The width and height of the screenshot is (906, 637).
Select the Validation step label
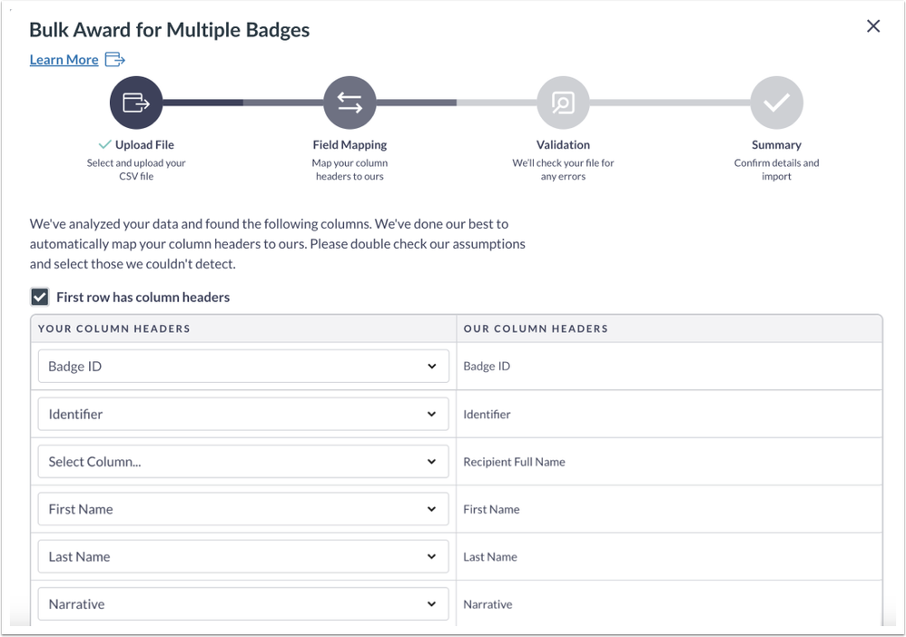[563, 145]
